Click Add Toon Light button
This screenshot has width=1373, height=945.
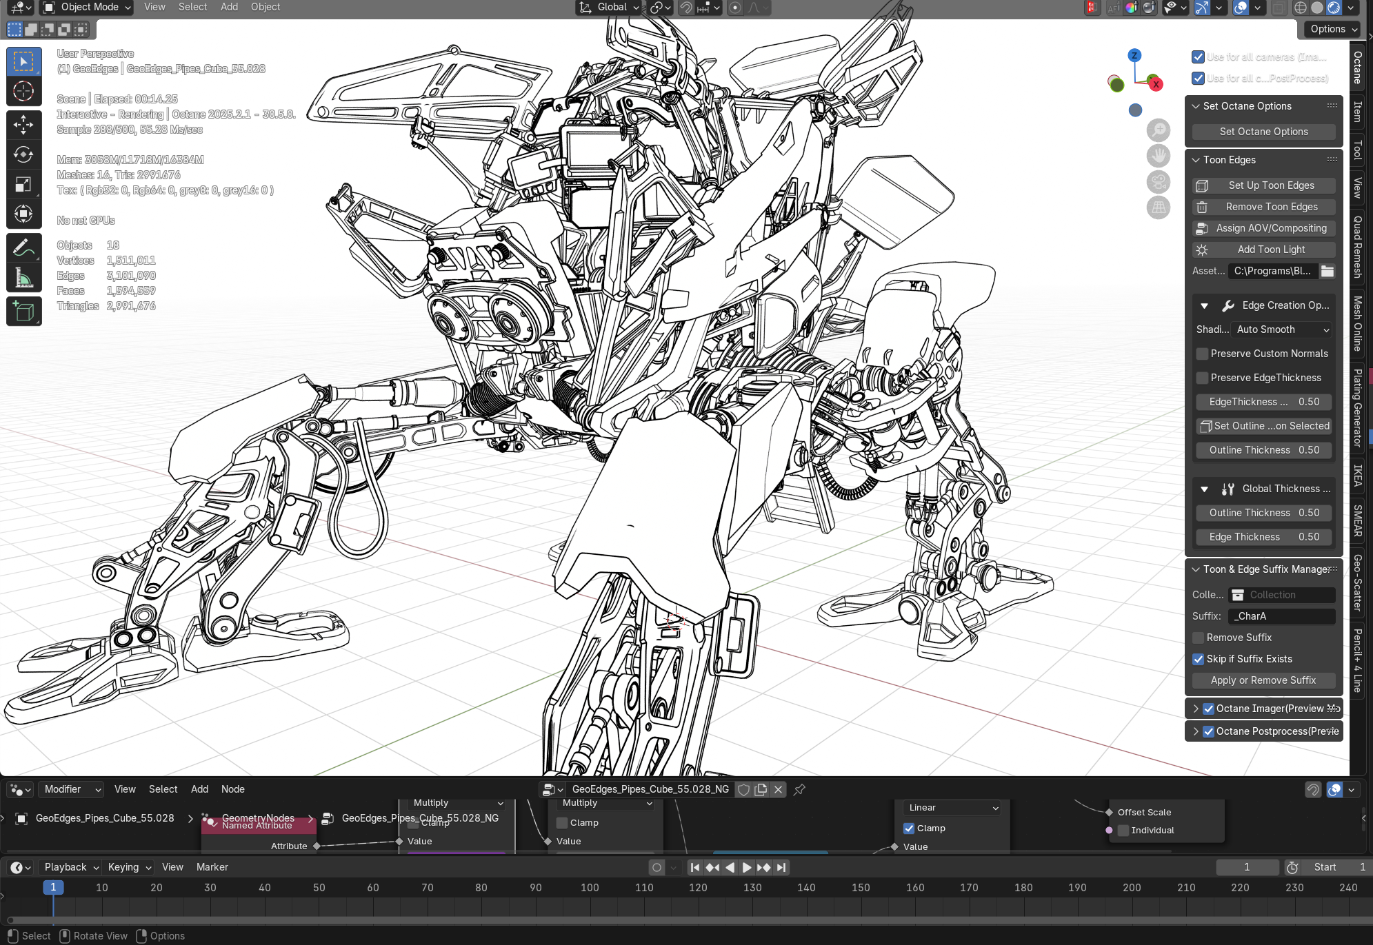point(1263,250)
